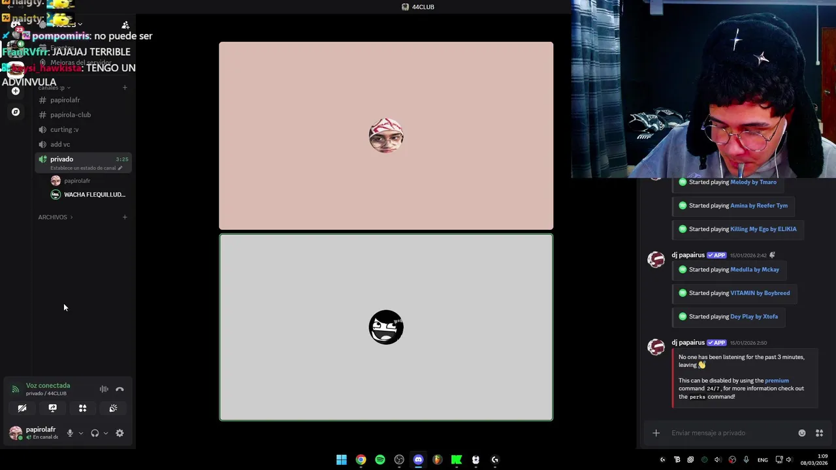
Task: Open Kick app on taskbar
Action: pos(457,460)
